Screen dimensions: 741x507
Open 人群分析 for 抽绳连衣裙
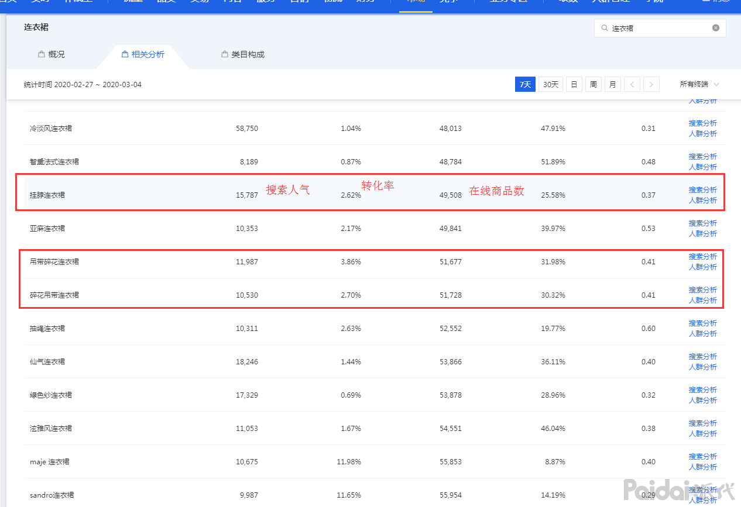click(702, 333)
